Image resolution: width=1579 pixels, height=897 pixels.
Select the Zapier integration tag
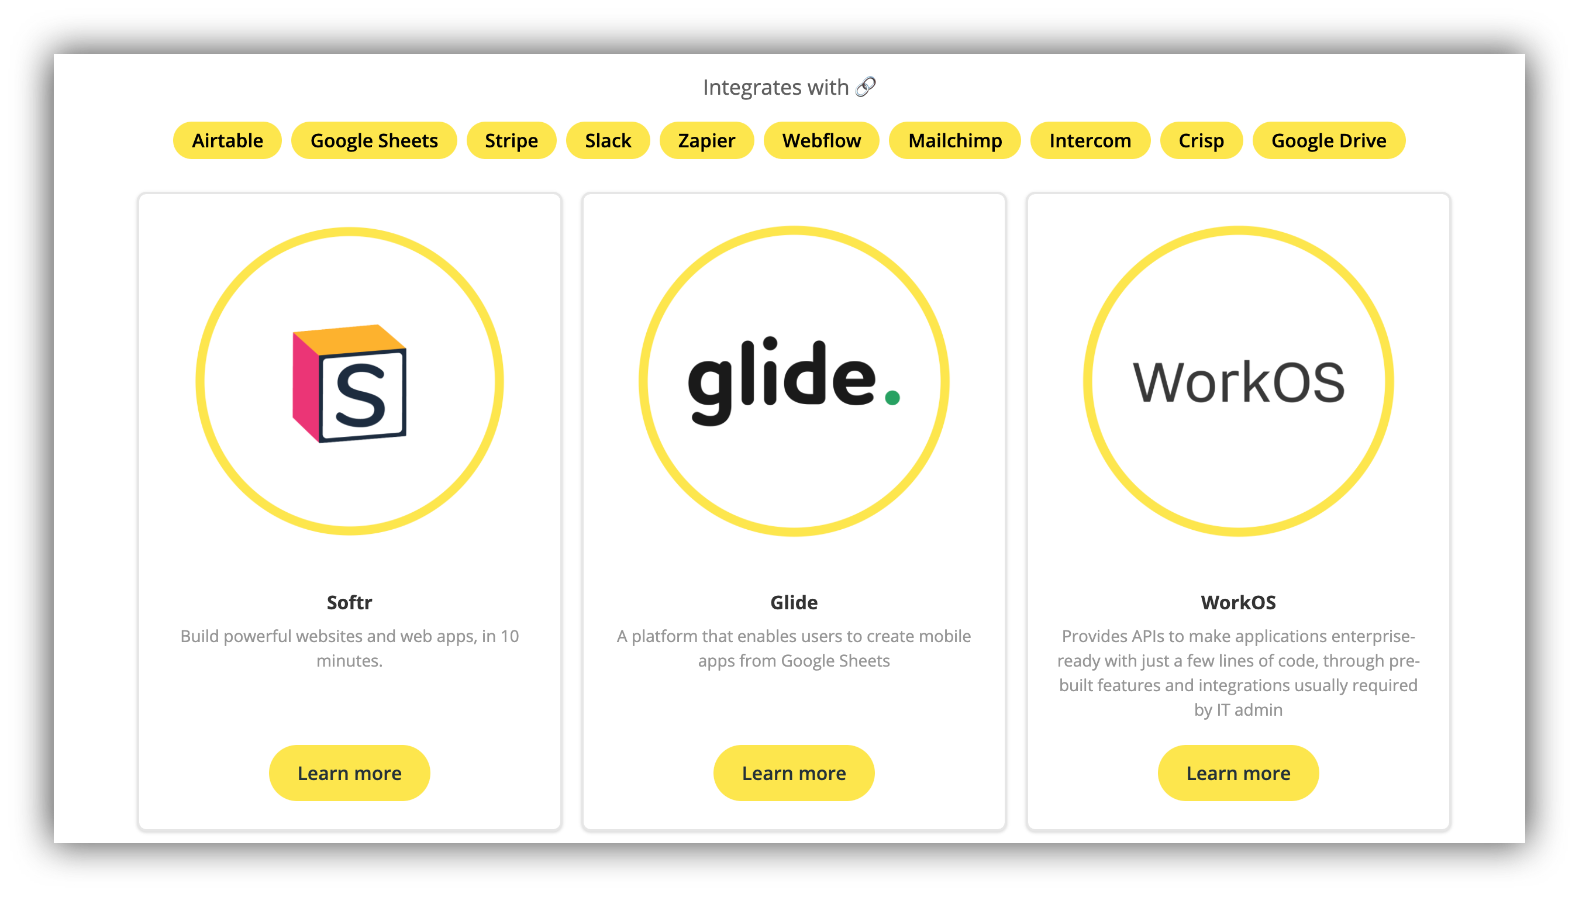click(x=706, y=139)
